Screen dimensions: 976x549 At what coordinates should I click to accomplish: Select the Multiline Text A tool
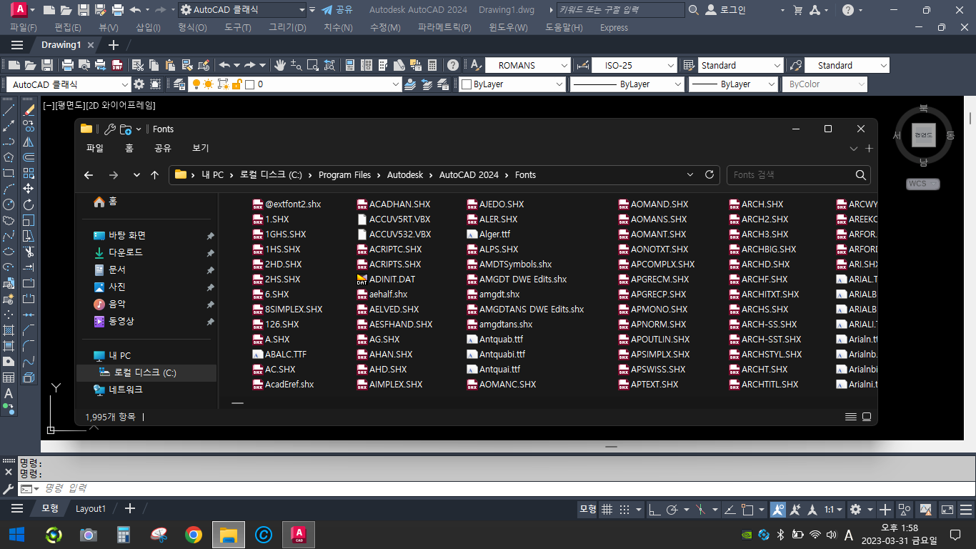pyautogui.click(x=9, y=393)
